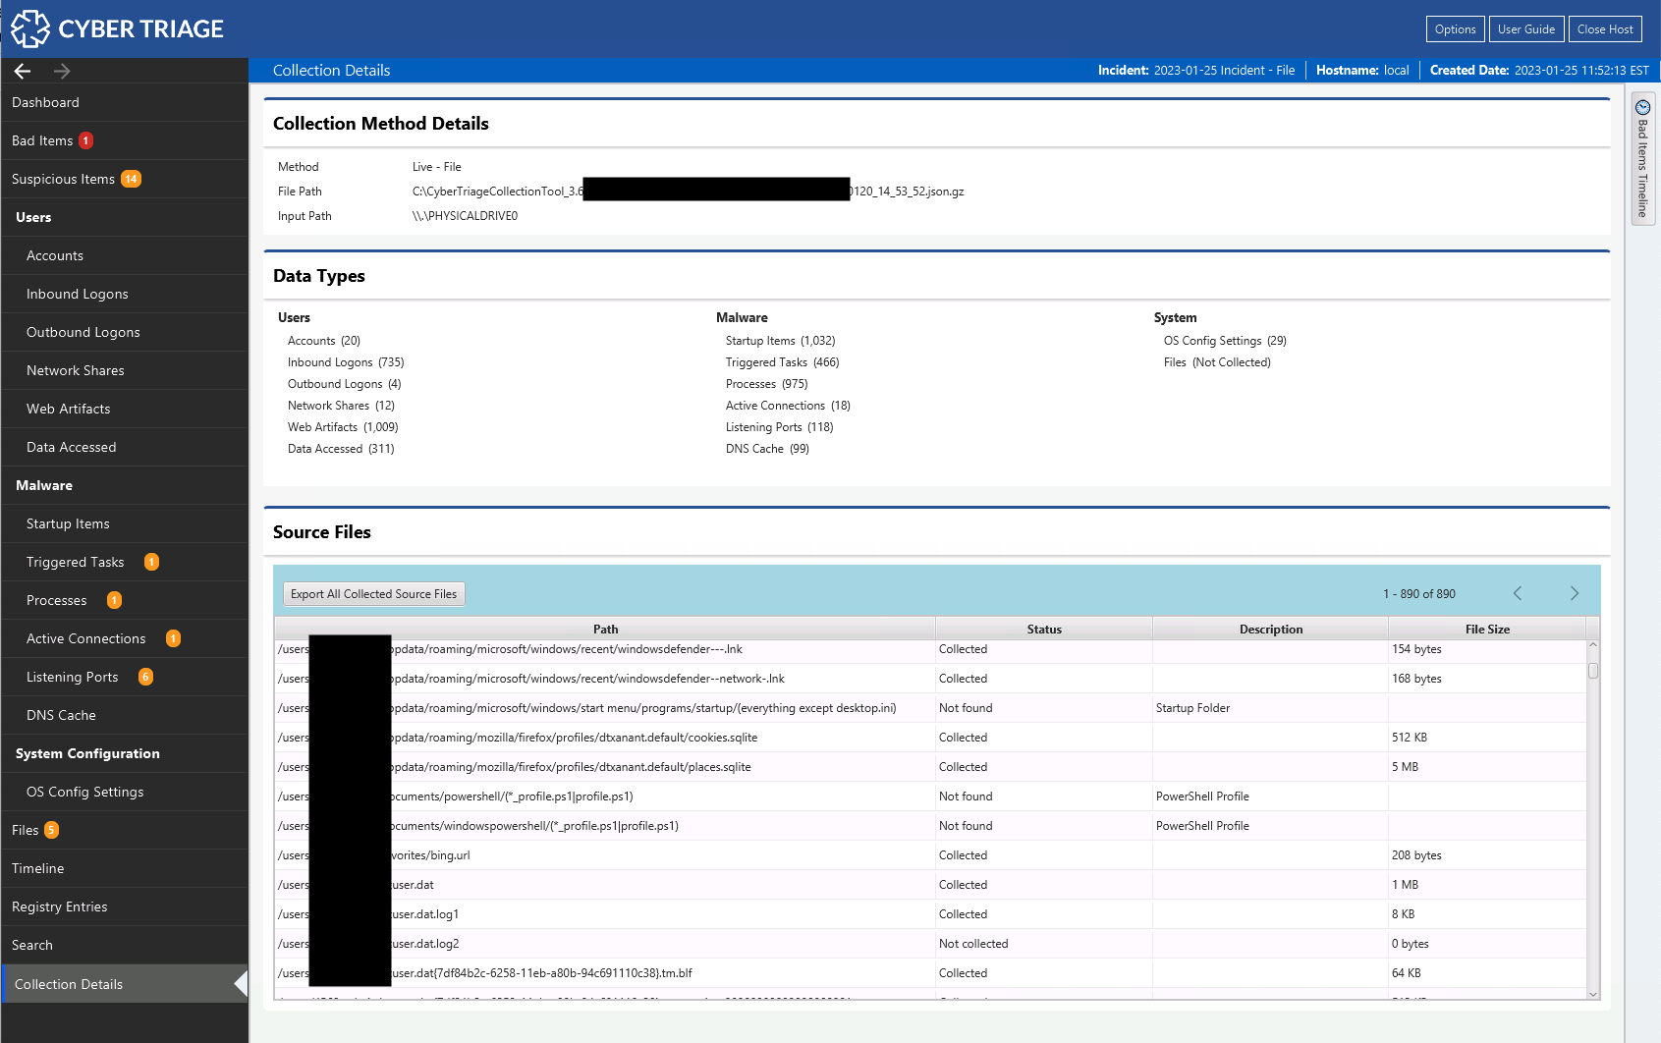Select the user.dat.log2 Not collected row

930,944
